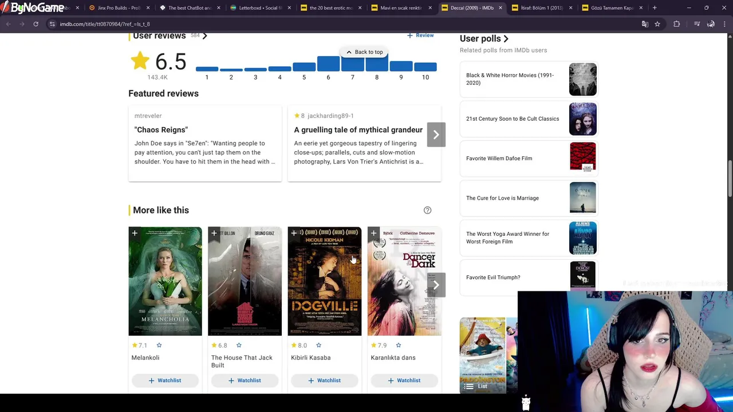Click reviewer name mtreveler
This screenshot has height=412, width=733.
click(148, 116)
